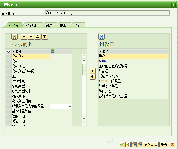Click the select-all icon left of 列名称 header

8,51
